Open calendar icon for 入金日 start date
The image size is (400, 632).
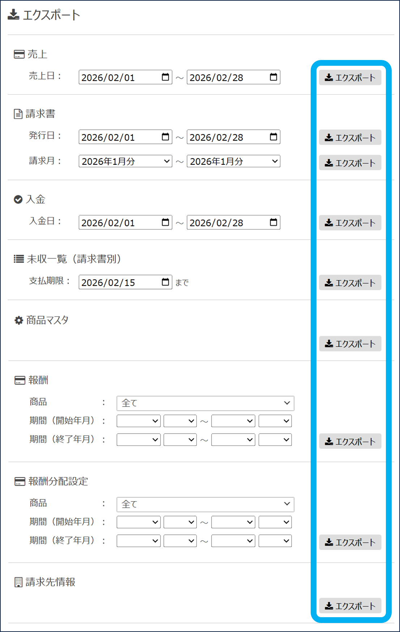[x=165, y=223]
